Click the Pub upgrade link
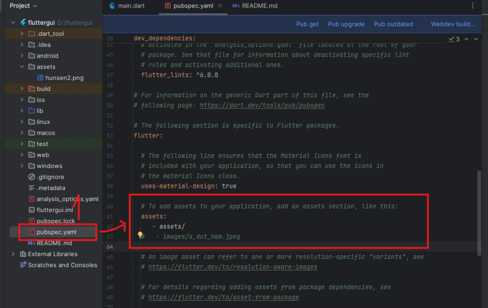 point(346,24)
